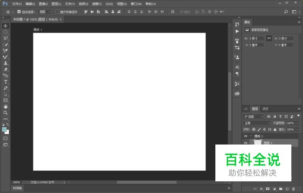Viewport: 303px width, 193px height.
Task: Select the Horizontal Type tool
Action: tap(6, 82)
